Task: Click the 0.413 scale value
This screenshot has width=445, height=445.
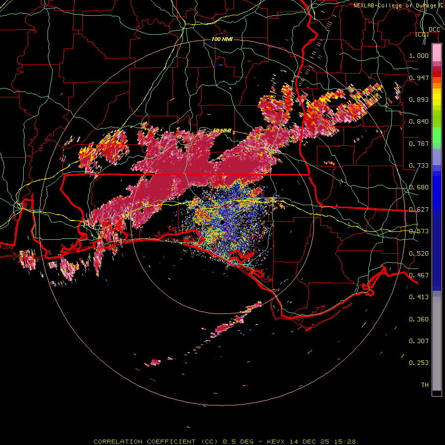Action: coord(419,297)
